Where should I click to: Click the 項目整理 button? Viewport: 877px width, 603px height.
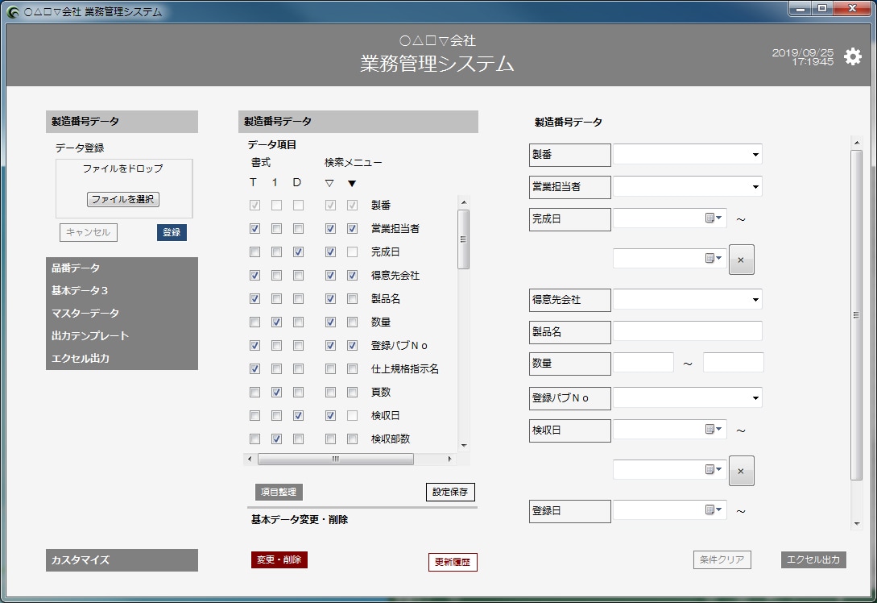pyautogui.click(x=279, y=492)
